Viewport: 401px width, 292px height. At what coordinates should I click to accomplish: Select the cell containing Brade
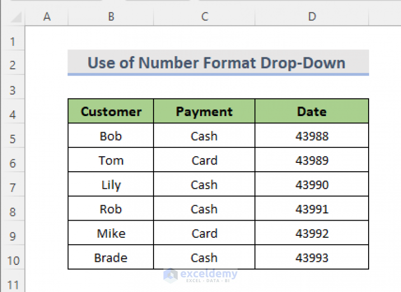(111, 257)
